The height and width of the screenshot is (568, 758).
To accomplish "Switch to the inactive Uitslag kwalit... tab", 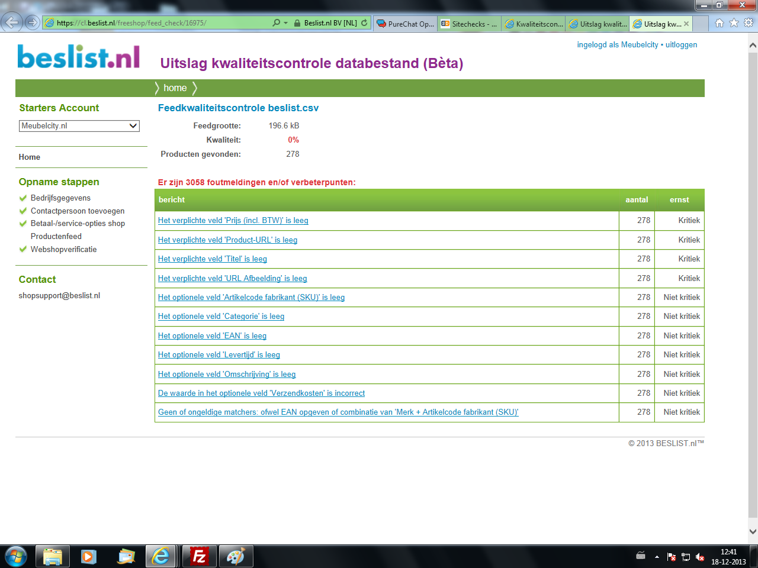I will coord(597,24).
